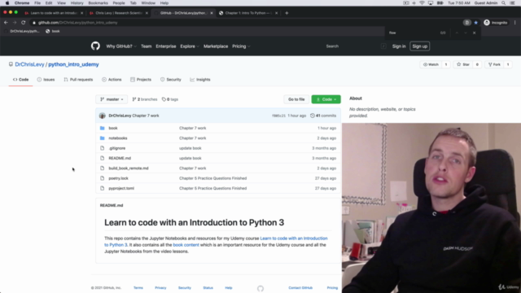Click DrChrisLevy avatar in commit row
Screen dimensions: 521x293
click(x=103, y=116)
